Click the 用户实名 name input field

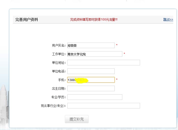91,45
